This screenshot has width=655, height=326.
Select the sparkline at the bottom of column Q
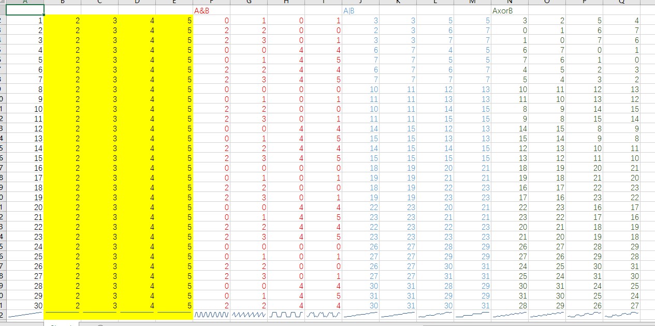pos(621,314)
